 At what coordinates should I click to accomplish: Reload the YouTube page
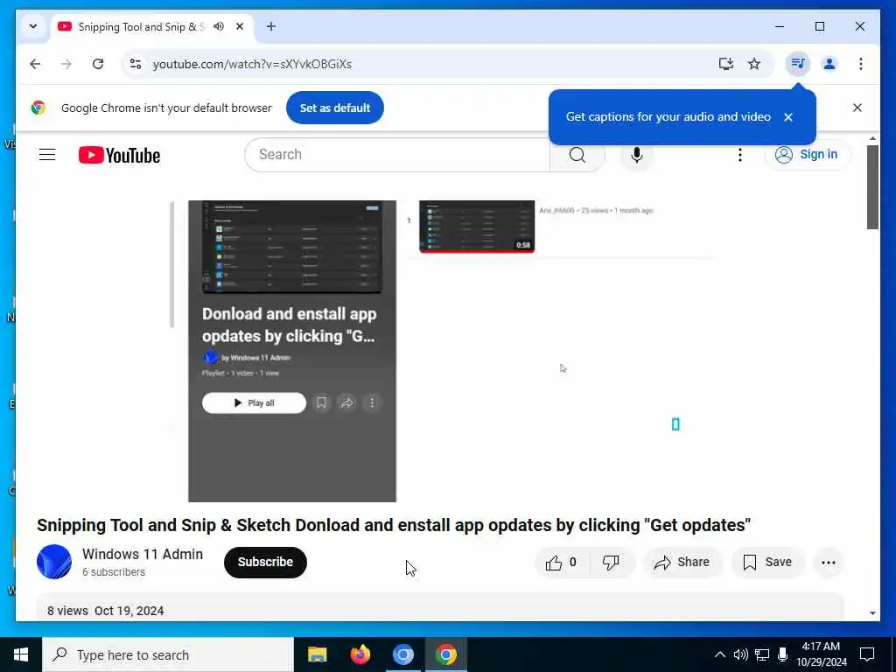tap(98, 64)
